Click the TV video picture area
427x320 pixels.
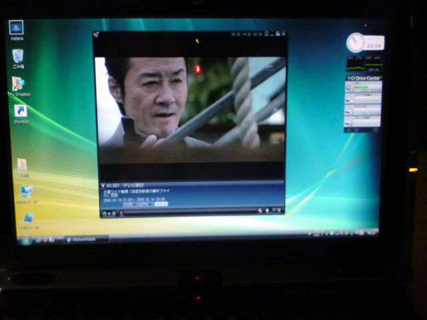[x=190, y=109]
